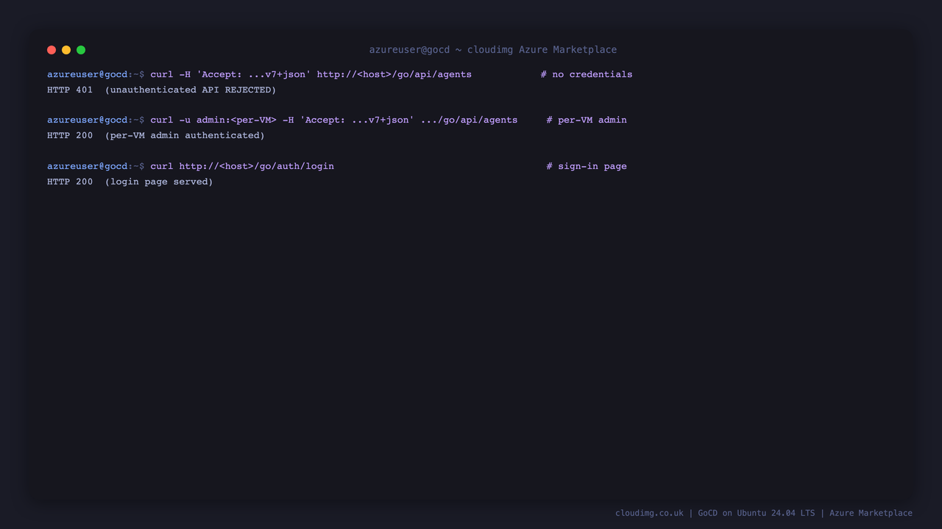This screenshot has height=529, width=942.
Task: Click the '# no credentials' comment
Action: [x=587, y=74]
